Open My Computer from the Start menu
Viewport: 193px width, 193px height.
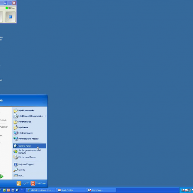pyautogui.click(x=30, y=133)
